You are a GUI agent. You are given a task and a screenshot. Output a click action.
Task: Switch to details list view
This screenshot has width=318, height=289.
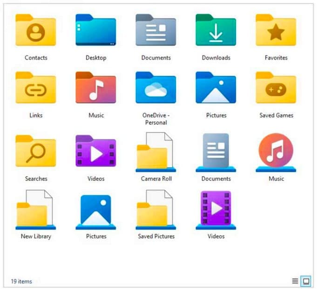[x=295, y=281]
